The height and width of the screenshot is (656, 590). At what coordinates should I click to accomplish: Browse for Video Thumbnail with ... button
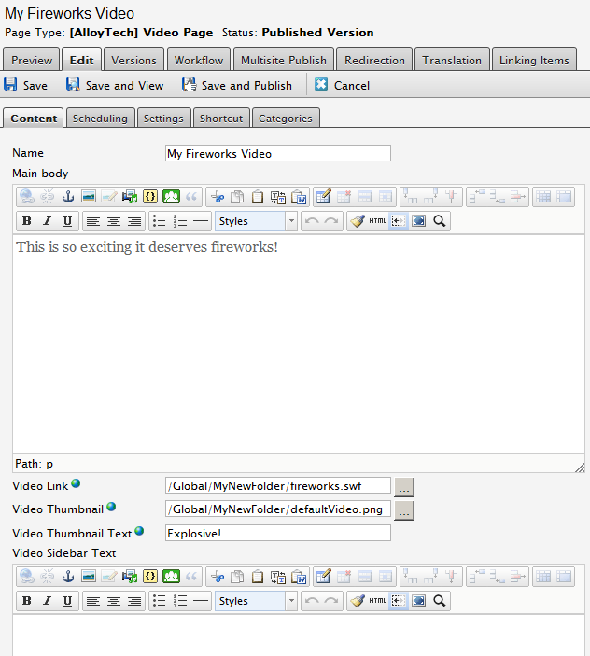pos(403,509)
